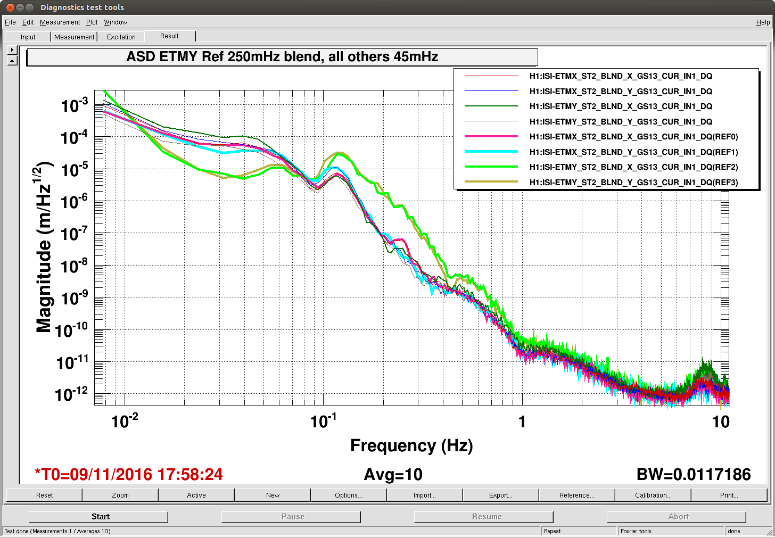Open the Edit menu
Screen dimensions: 775x538
point(28,22)
